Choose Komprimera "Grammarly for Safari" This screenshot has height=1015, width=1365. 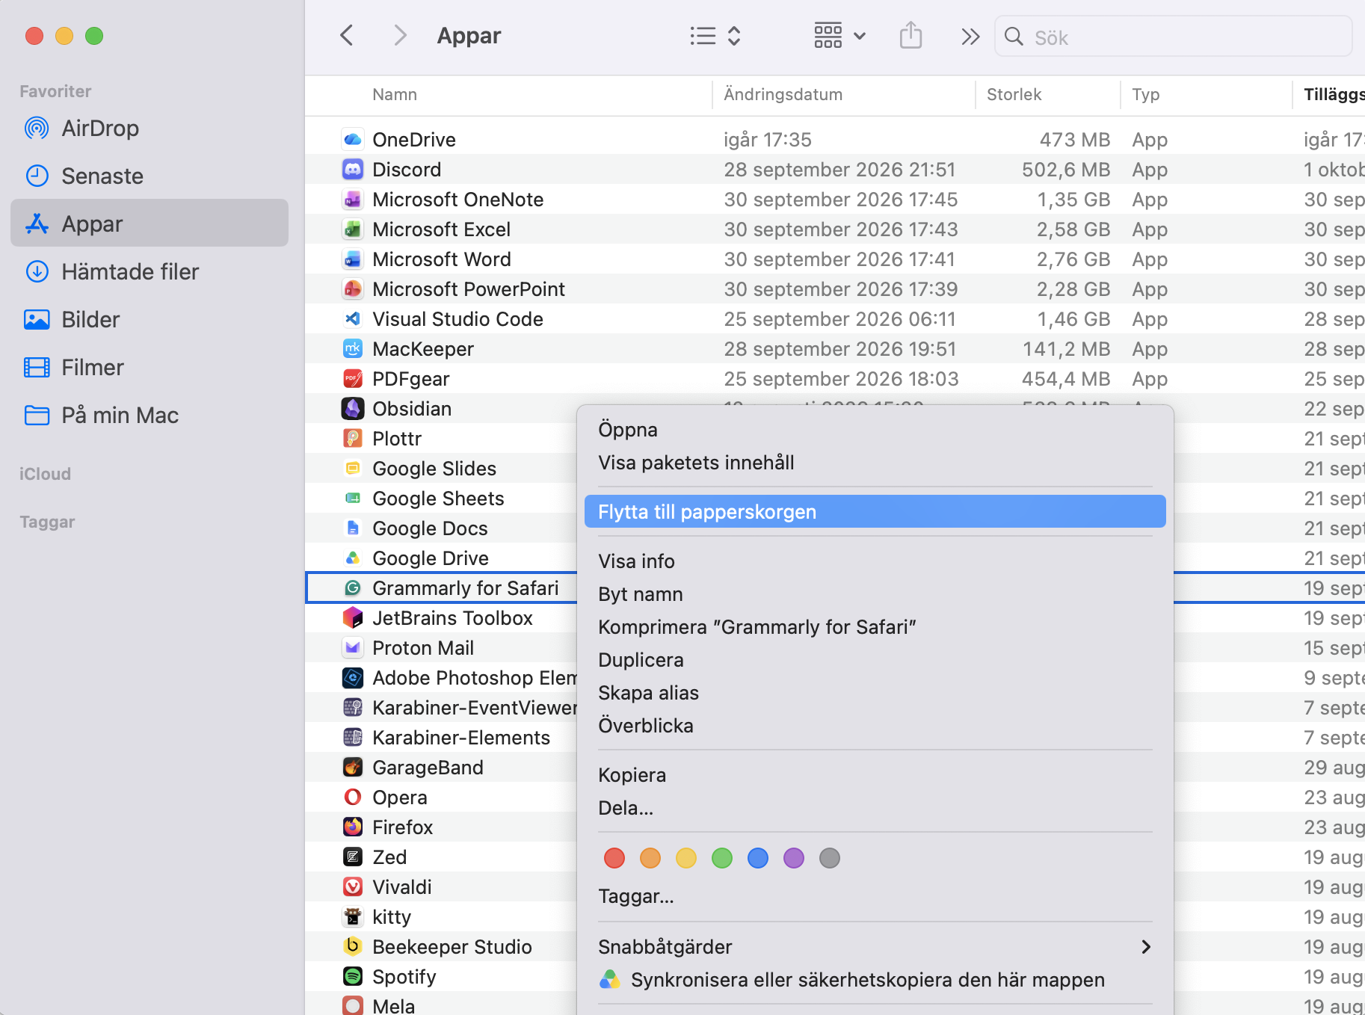point(875,627)
